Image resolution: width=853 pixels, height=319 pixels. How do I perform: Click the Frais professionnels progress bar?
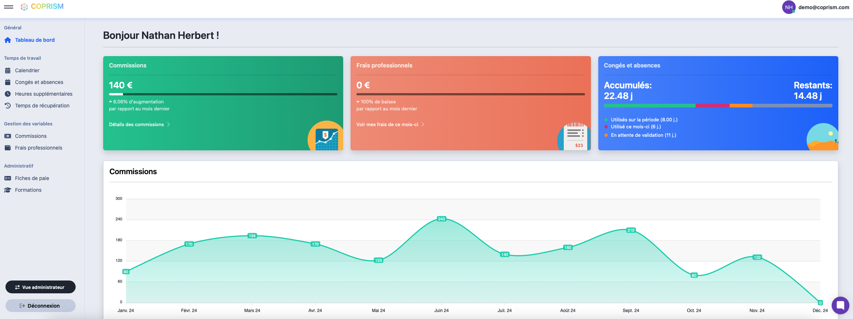coord(471,94)
